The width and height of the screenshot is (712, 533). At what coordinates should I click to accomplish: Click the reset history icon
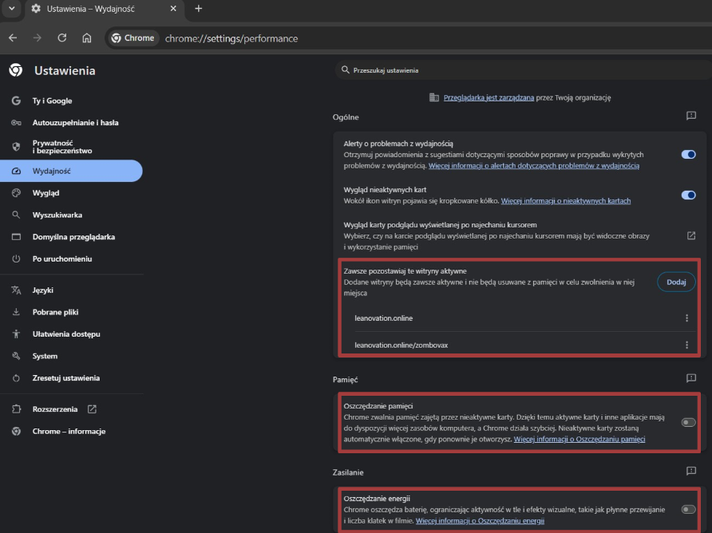(16, 378)
